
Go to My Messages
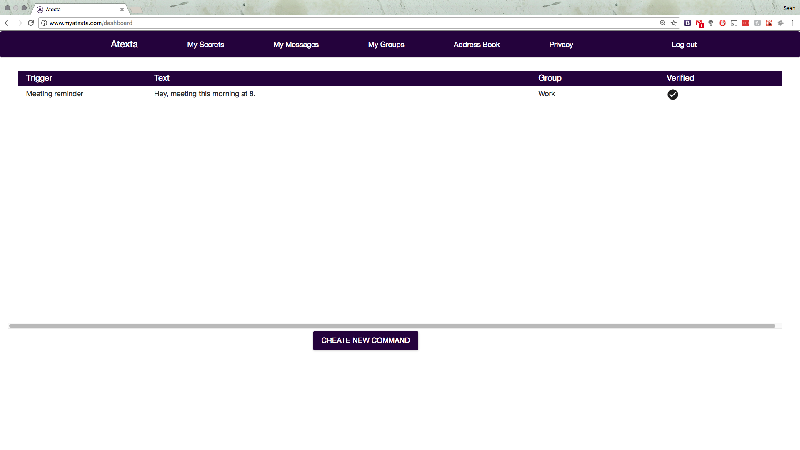[x=296, y=45]
